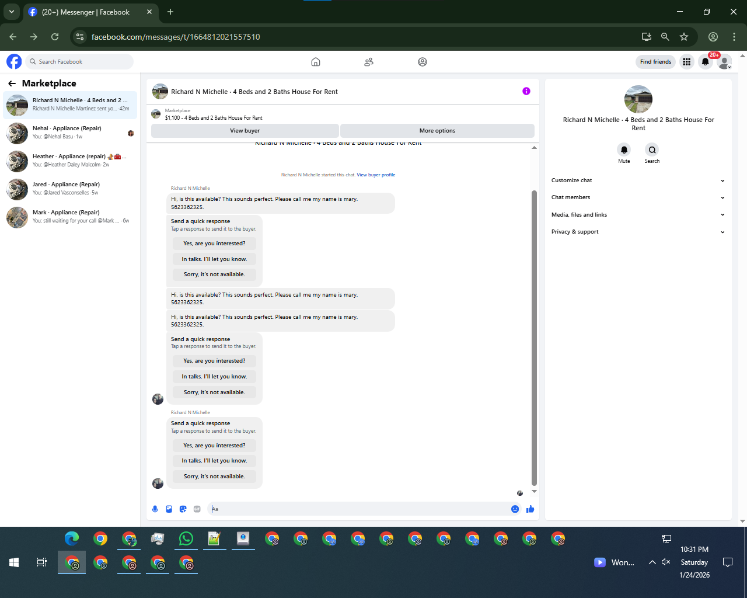Open the Facebook menu grid icon

(x=687, y=62)
